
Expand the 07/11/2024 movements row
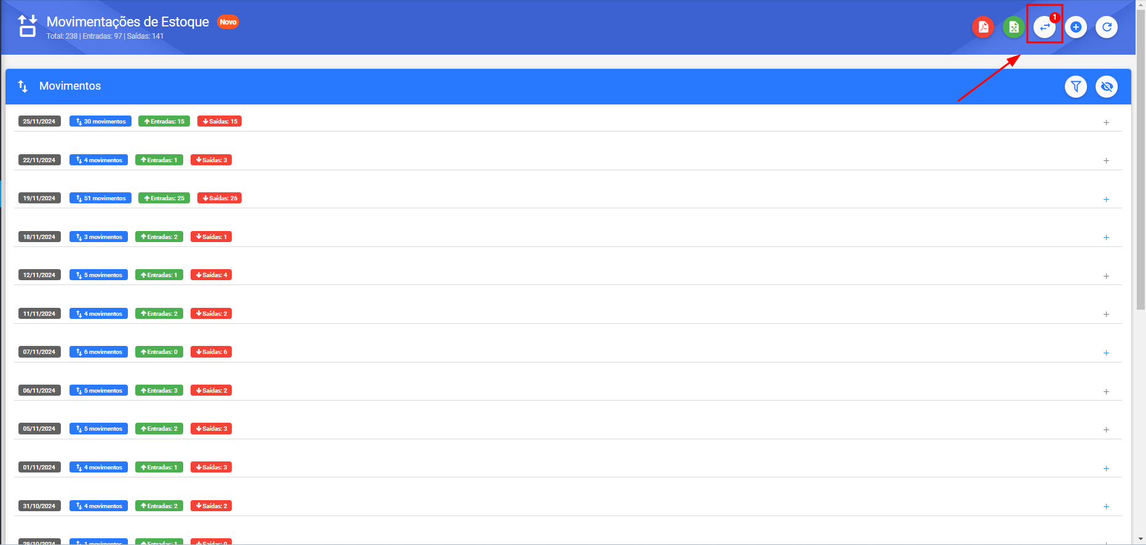[1106, 353]
